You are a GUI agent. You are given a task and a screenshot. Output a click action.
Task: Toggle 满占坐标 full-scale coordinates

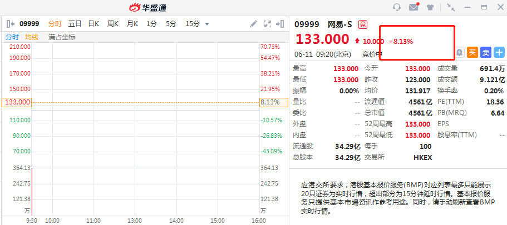(62, 37)
